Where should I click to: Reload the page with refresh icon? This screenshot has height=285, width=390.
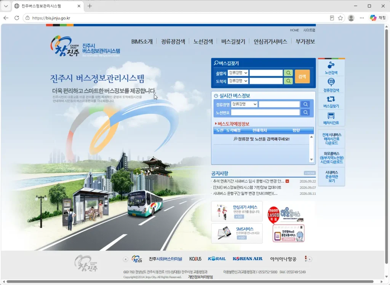[17, 18]
